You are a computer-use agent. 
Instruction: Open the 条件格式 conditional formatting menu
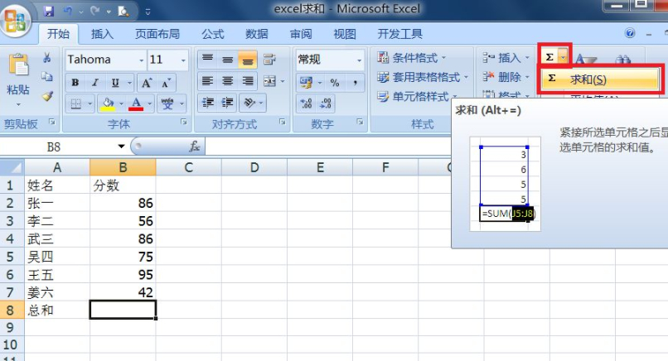click(411, 57)
